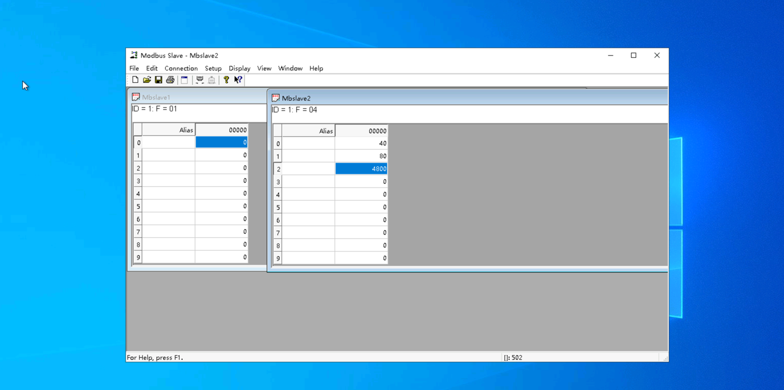Viewport: 784px width, 390px height.
Task: Open the Connection menu
Action: tap(181, 68)
